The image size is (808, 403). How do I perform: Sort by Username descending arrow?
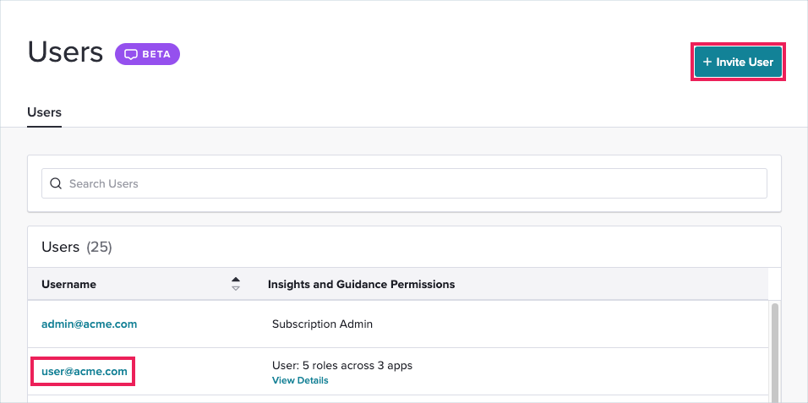(x=236, y=288)
